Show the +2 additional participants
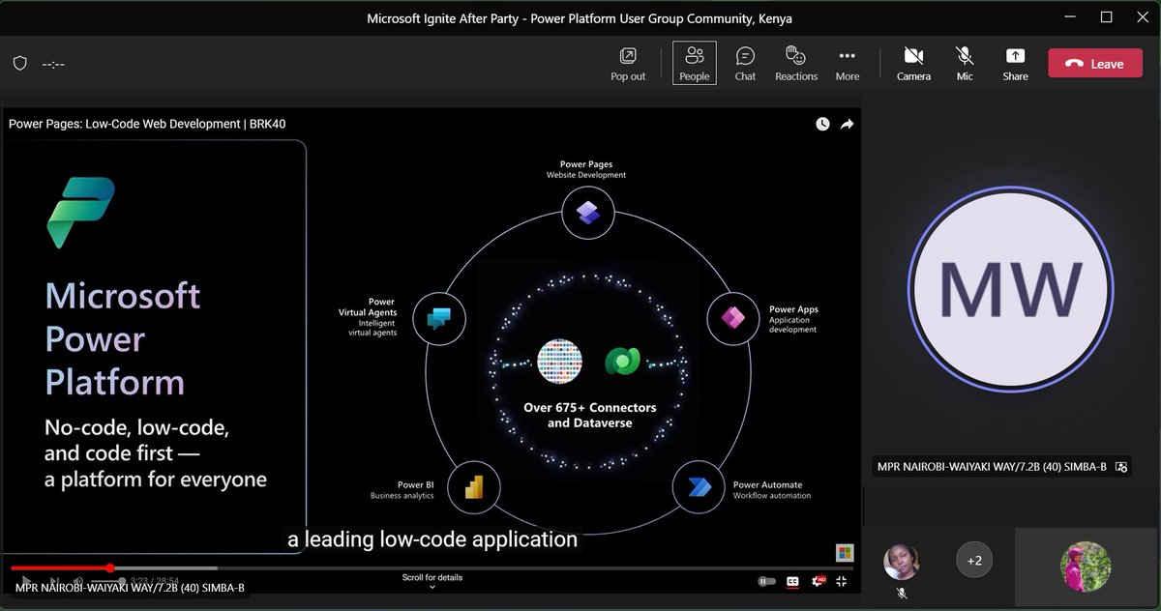 point(974,561)
